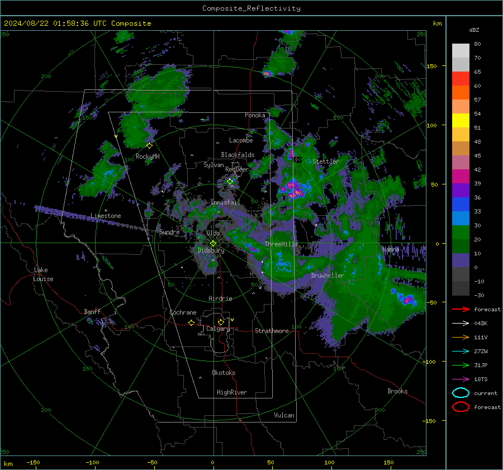Click the red forecast ellipse in legend
Viewport: 503px width, 470px height.
pyautogui.click(x=461, y=407)
